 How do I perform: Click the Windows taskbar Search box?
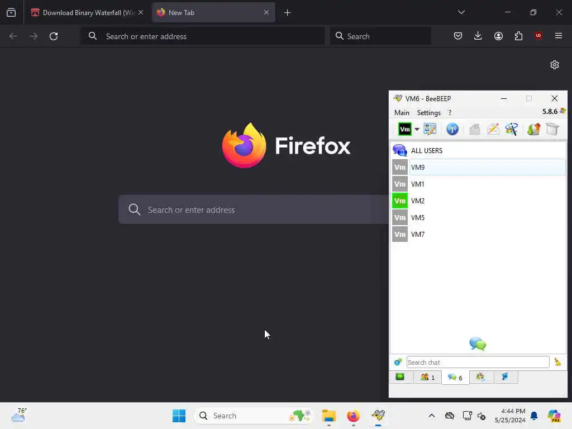[254, 416]
